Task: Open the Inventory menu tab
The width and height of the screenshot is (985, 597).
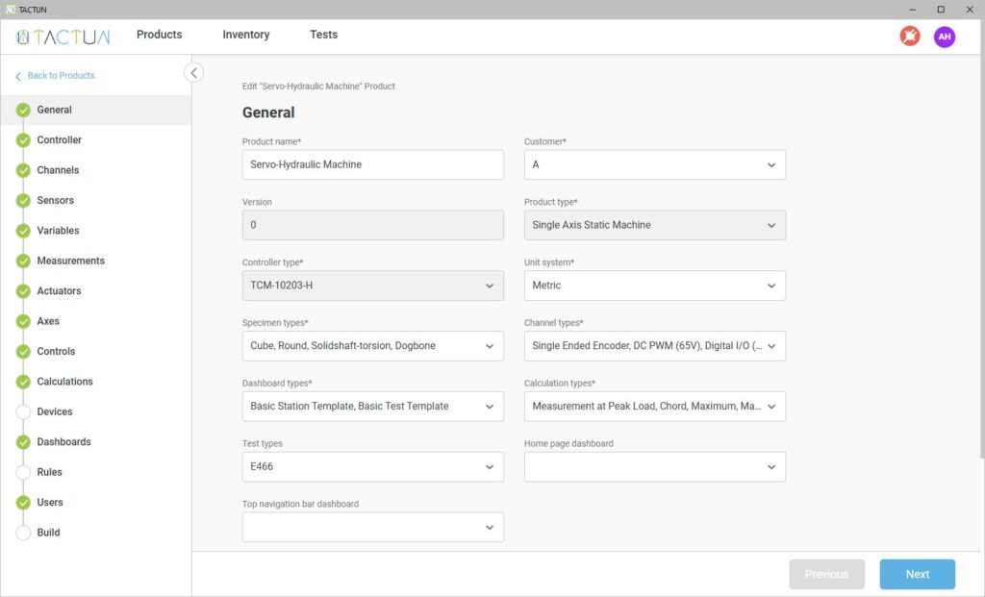Action: coord(245,35)
